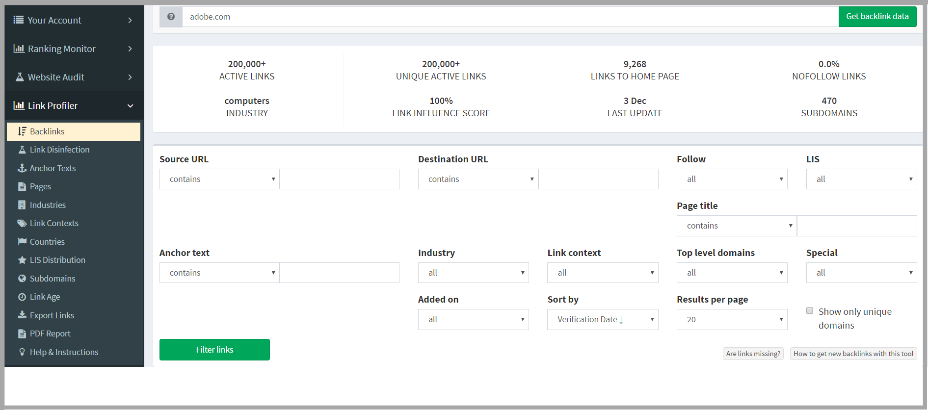The width and height of the screenshot is (928, 410).
Task: Open Anchor text contains dropdown
Action: click(x=219, y=273)
